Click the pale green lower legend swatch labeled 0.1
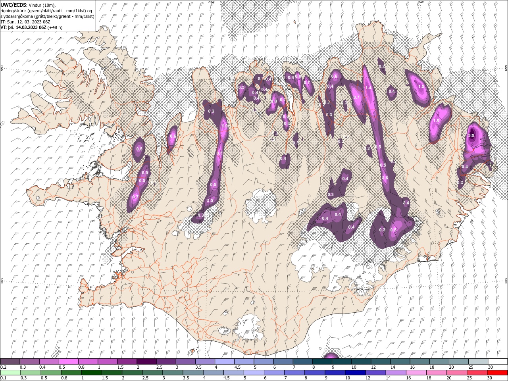Viewport: 508px width, 381px height. coord(10,373)
